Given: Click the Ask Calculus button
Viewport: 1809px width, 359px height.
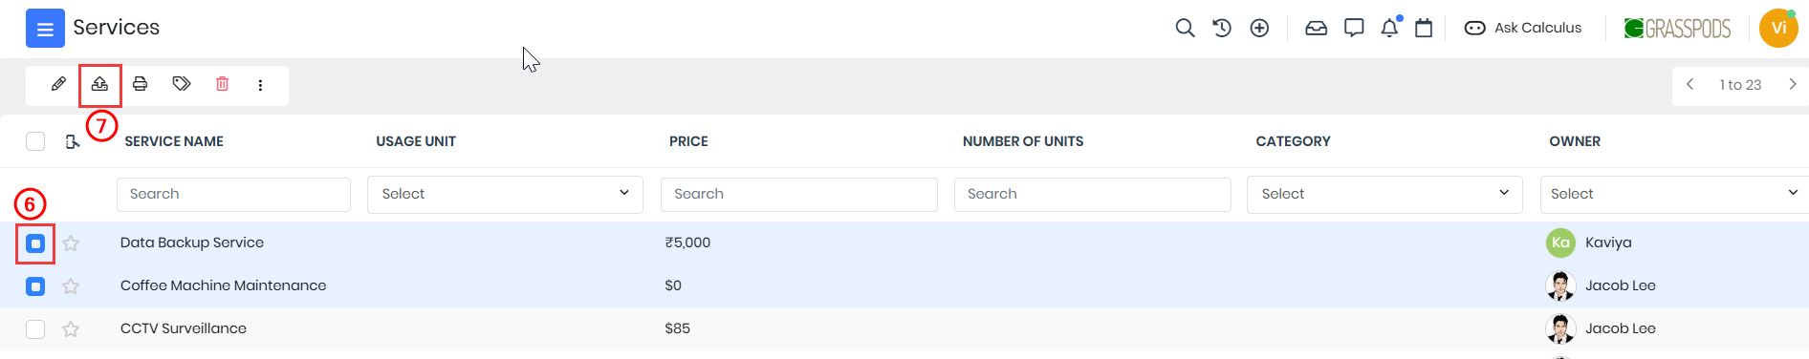Looking at the screenshot, I should pyautogui.click(x=1523, y=28).
